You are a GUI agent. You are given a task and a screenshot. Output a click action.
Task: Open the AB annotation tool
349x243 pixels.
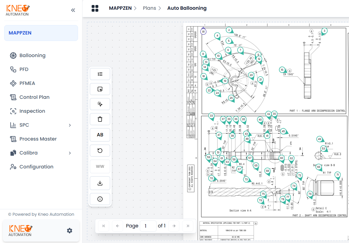(100, 135)
